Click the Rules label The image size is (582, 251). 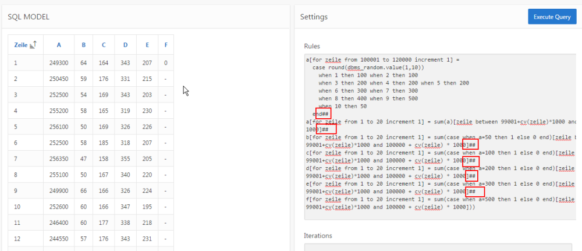(x=312, y=46)
